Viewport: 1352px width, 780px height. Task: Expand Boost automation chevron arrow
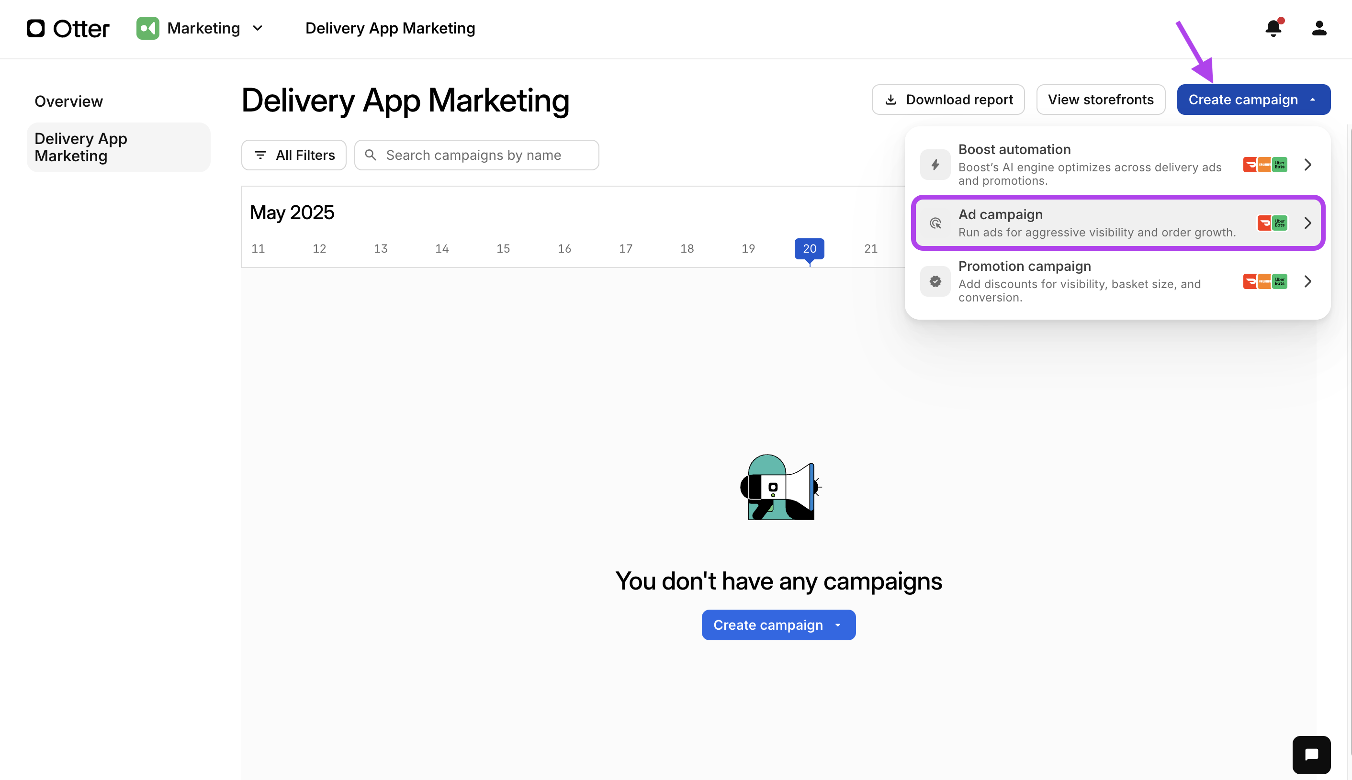[x=1307, y=165]
